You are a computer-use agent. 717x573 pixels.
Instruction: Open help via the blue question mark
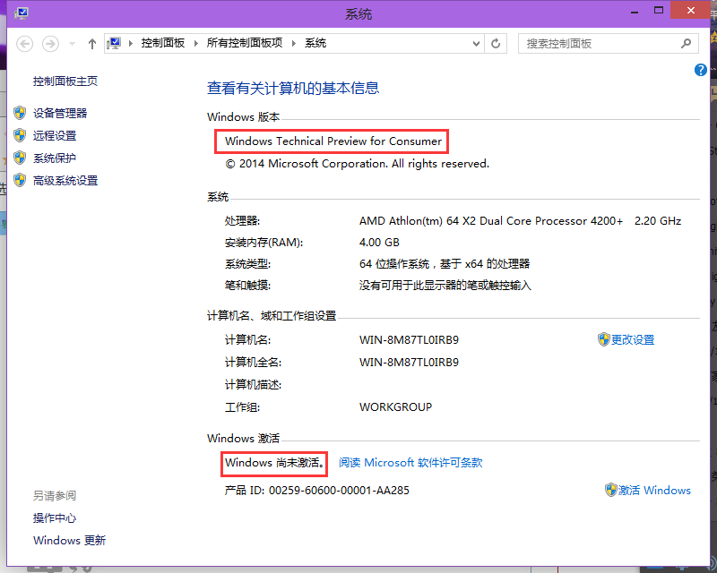[701, 70]
